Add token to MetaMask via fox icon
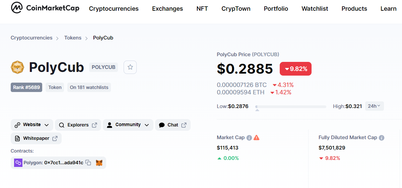Image resolution: width=402 pixels, height=188 pixels. pos(99,163)
